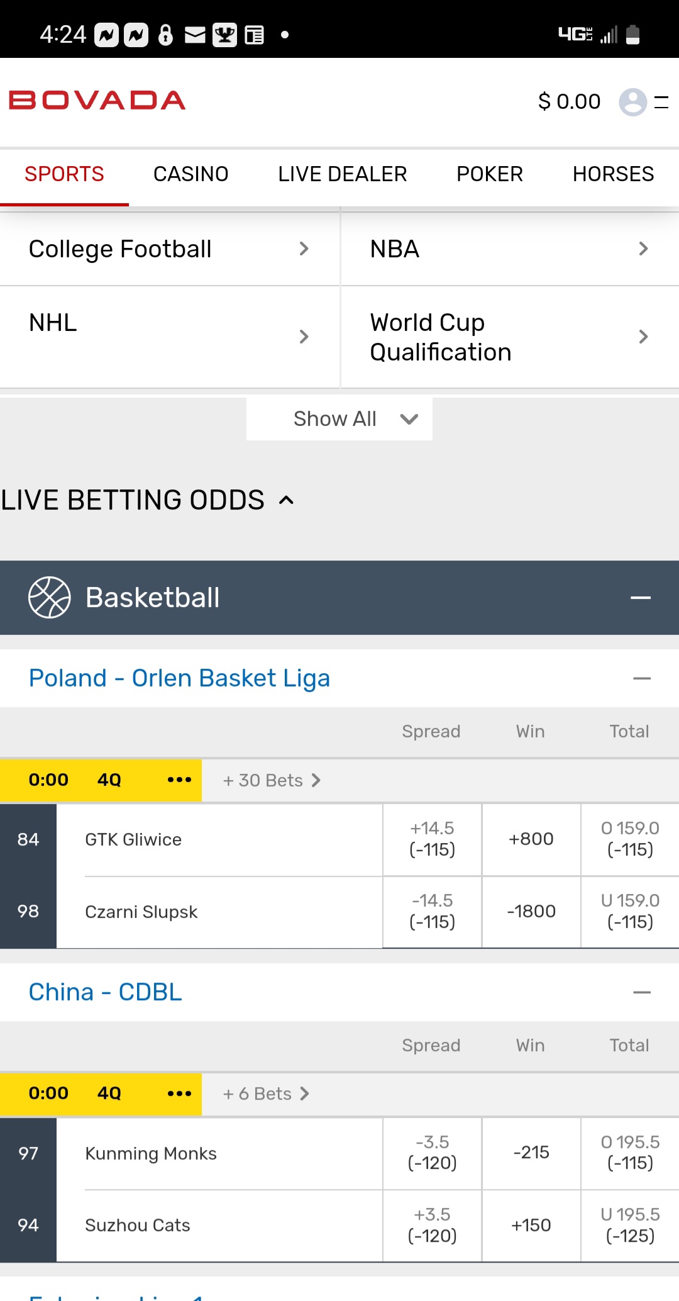Collapse Poland - Orlen Basket Liga section
The height and width of the screenshot is (1301, 679).
[x=641, y=678]
